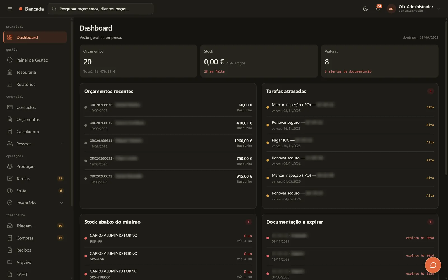The image size is (448, 280).
Task: Click the stock item 505-FSP
Action: tap(168, 256)
